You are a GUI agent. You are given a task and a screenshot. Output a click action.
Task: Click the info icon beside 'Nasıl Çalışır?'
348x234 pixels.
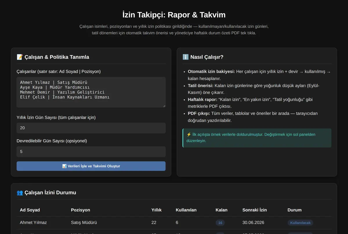[186, 57]
